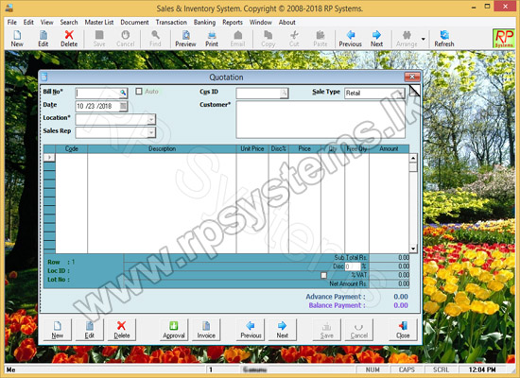
Task: Open the dropdown arrow beside Arrange
Action: 424,39
